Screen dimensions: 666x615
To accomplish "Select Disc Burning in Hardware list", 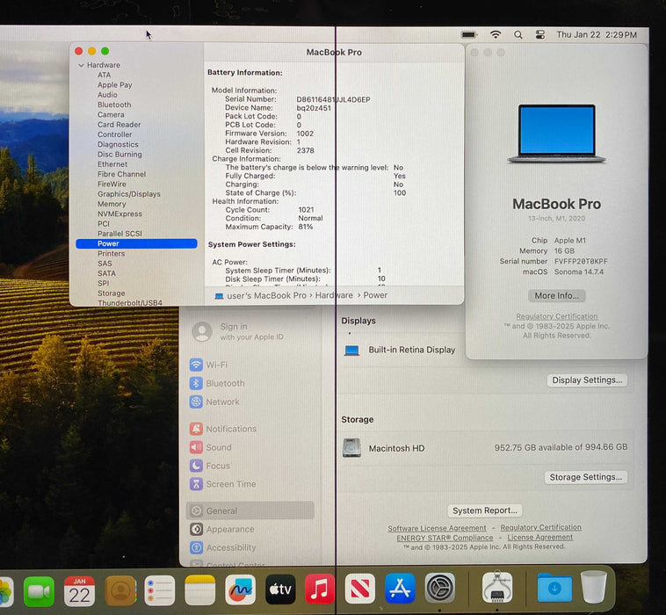I will pyautogui.click(x=119, y=154).
